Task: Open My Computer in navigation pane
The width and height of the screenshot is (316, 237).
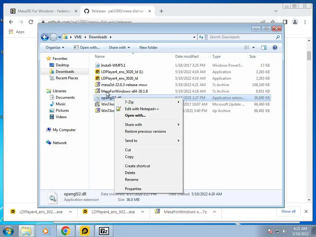Action: click(64, 130)
